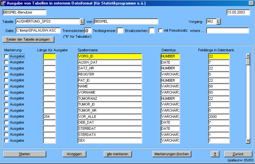Focus the Trennzeichen field containing @

[x=88, y=31]
